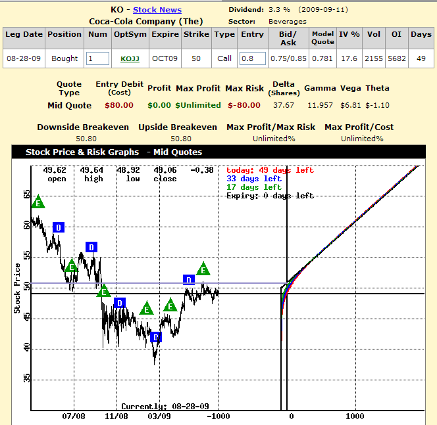Click the entry debit '$80.00' value
This screenshot has width=437, height=425.
coord(119,105)
